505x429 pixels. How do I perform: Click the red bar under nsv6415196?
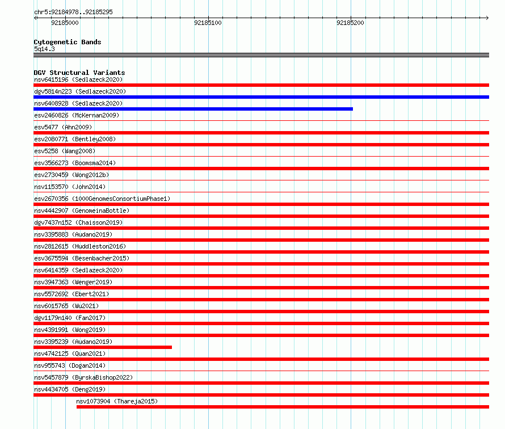pos(261,85)
